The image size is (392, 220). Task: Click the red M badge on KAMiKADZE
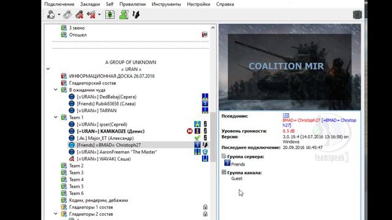coord(190,131)
